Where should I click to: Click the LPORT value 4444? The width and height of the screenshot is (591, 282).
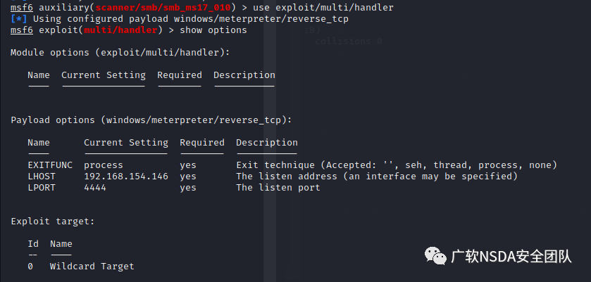[95, 188]
